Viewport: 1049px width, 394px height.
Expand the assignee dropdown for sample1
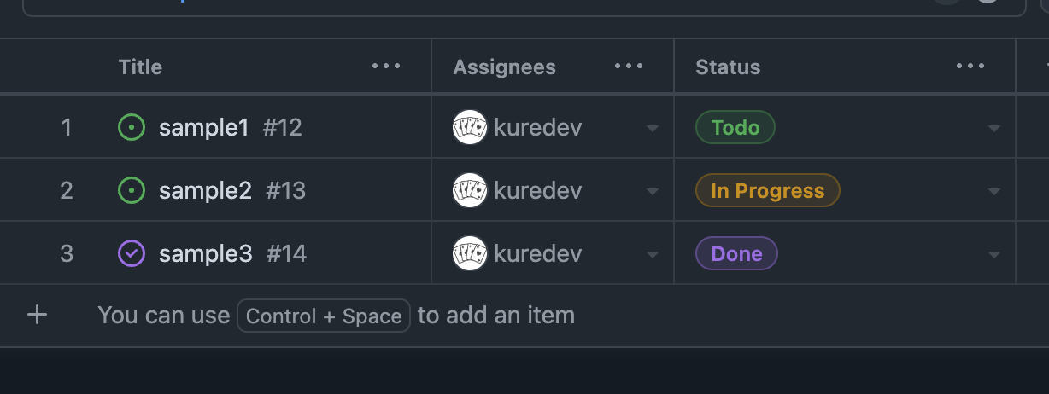pyautogui.click(x=653, y=129)
